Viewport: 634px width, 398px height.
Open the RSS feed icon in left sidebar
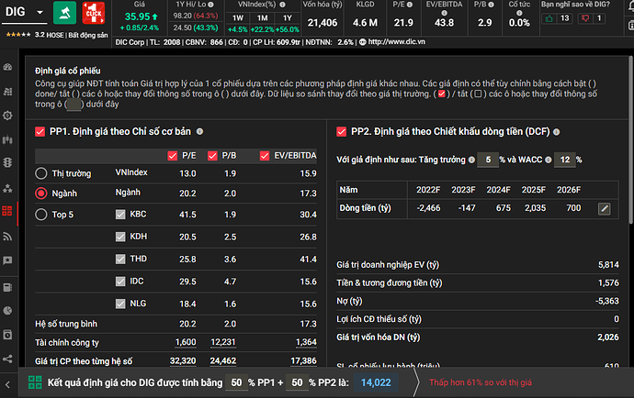point(8,235)
